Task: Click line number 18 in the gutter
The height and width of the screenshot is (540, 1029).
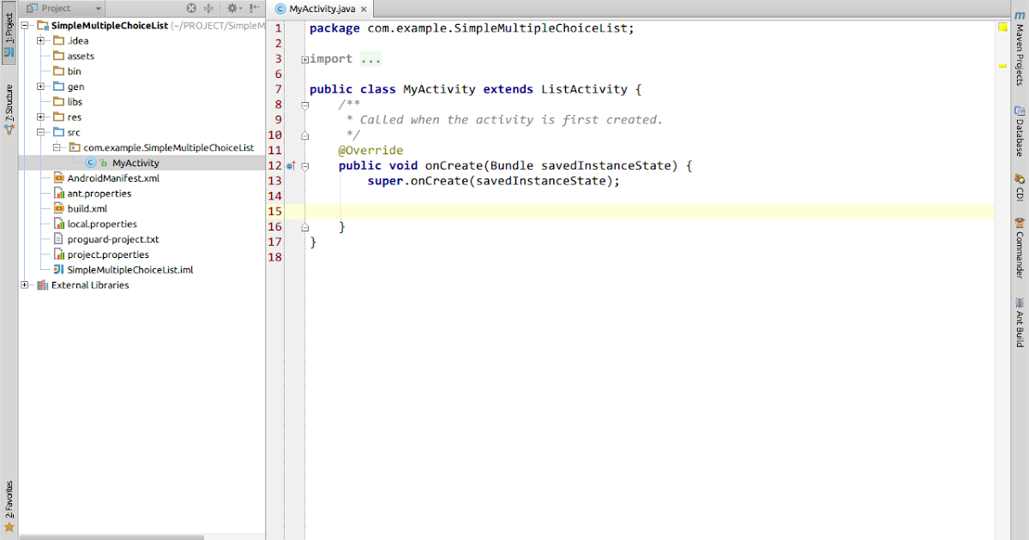Action: (x=275, y=258)
